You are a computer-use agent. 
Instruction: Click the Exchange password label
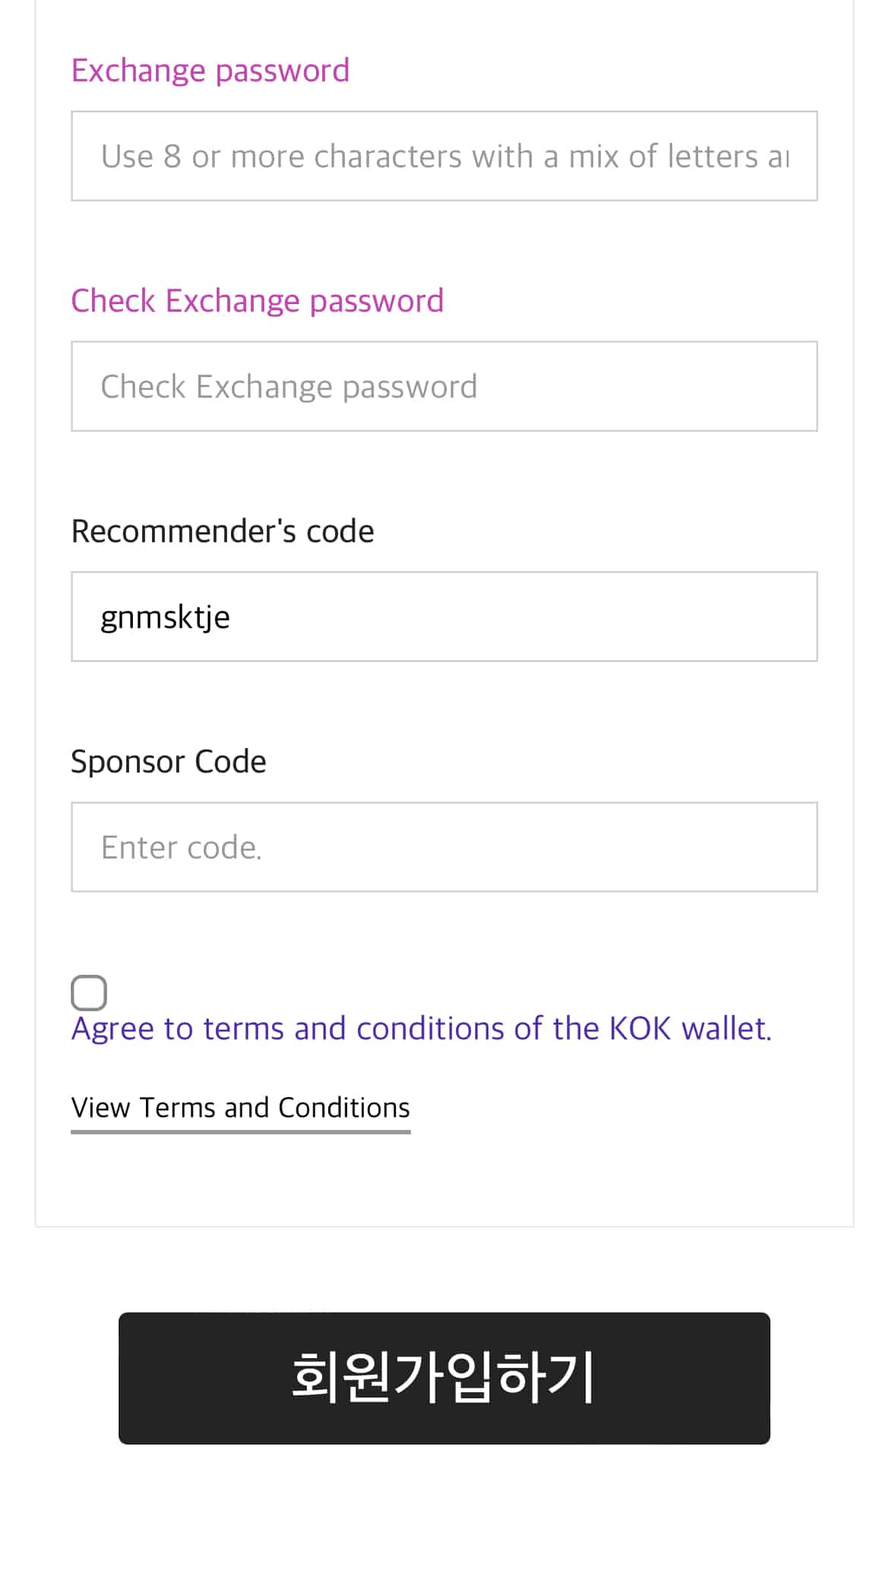[210, 69]
